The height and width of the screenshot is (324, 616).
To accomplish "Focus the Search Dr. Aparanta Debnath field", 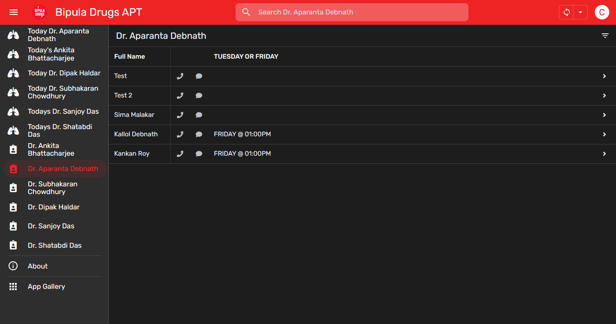I will coord(352,12).
